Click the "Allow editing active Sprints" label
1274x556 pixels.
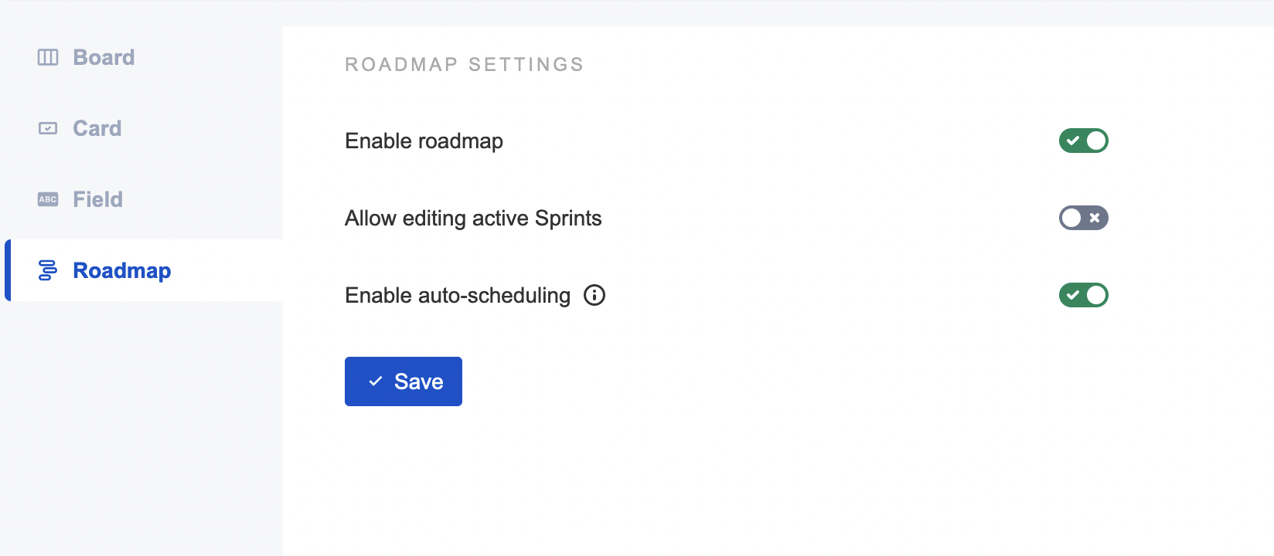tap(473, 218)
